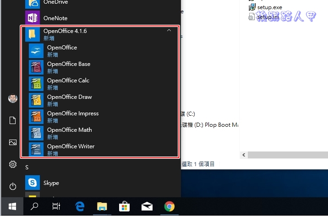This screenshot has height=216, width=328.
Task: Open Microsoft Store from taskbar
Action: (125, 206)
